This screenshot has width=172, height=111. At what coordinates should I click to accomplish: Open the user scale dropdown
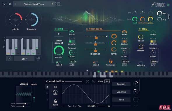[24, 59]
